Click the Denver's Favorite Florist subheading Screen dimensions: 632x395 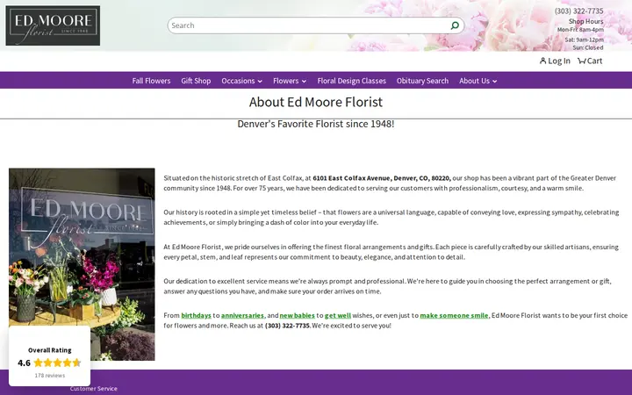point(316,124)
